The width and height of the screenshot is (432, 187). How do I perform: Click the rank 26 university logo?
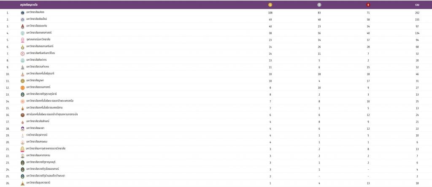(x=23, y=183)
